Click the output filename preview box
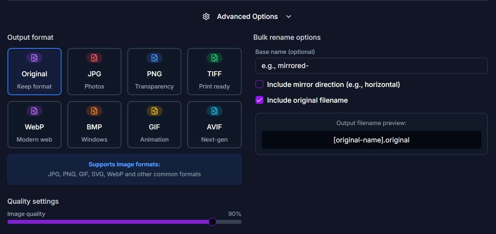Viewport: 496px width, 234px height. (x=371, y=140)
